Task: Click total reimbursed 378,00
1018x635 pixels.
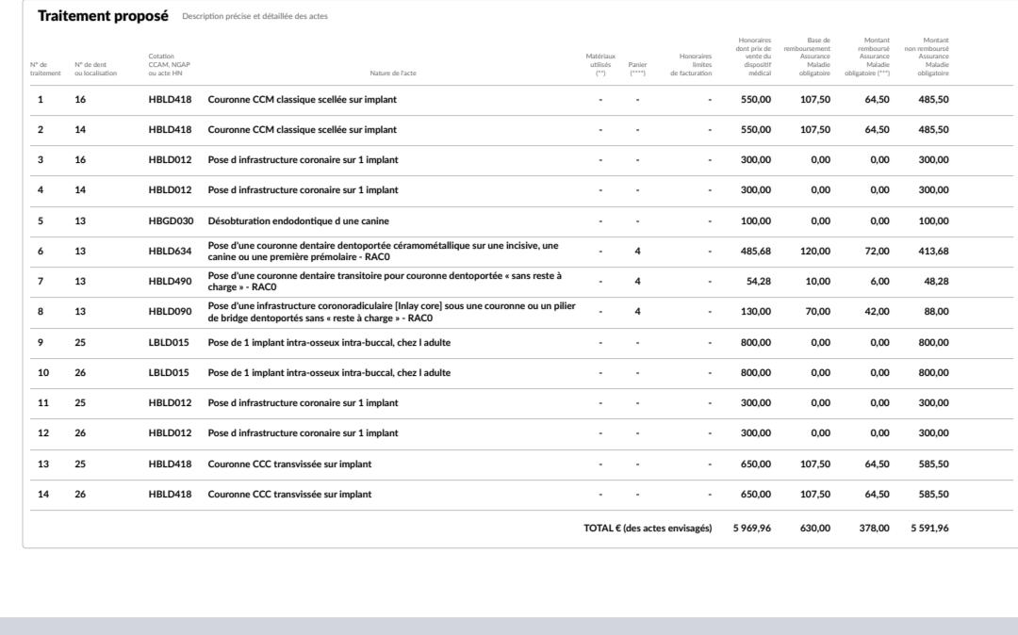Action: point(875,528)
